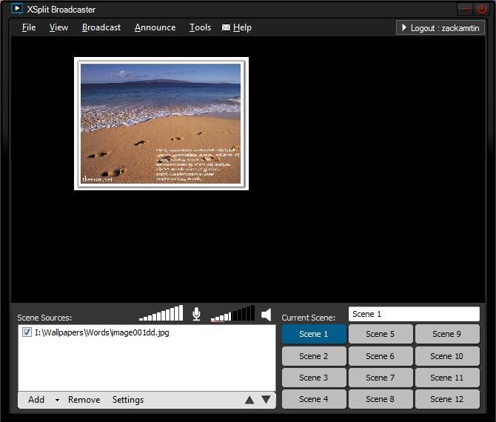The height and width of the screenshot is (422, 496).
Task: Switch to Scene 11
Action: [447, 378]
